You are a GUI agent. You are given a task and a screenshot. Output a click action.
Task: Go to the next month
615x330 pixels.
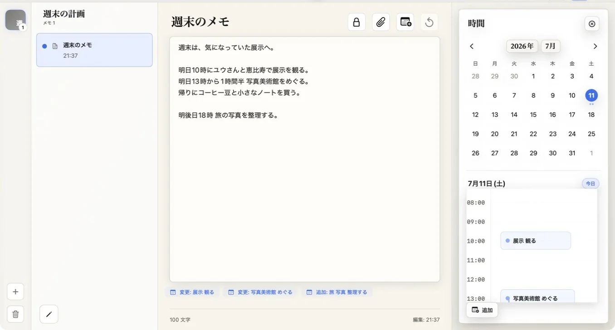click(595, 46)
